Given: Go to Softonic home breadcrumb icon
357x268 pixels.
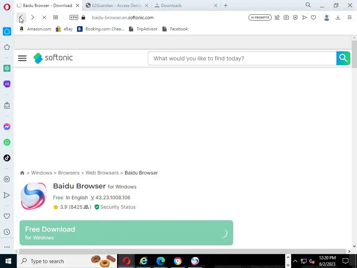Looking at the screenshot, I should pos(22,173).
